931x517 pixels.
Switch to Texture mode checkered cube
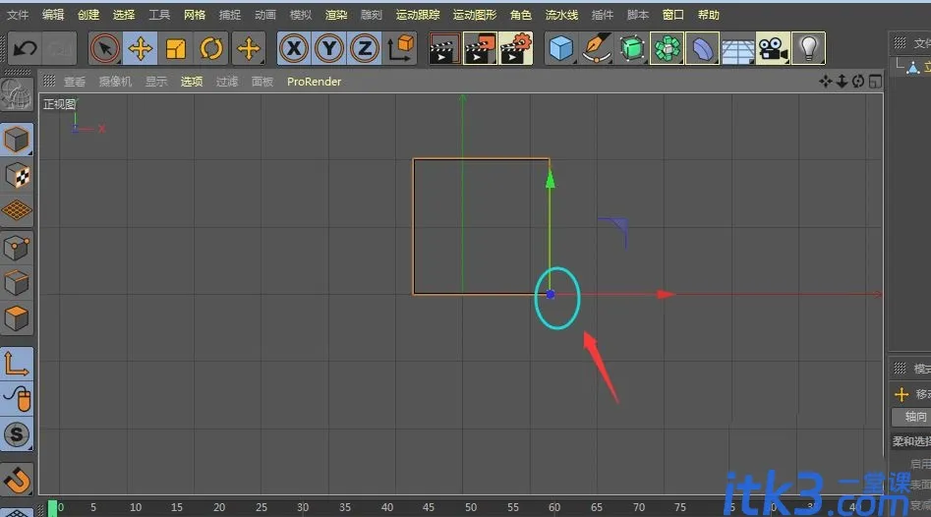click(16, 176)
